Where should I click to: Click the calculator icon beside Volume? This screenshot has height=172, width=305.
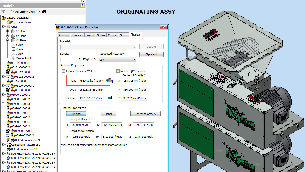pyautogui.click(x=109, y=98)
